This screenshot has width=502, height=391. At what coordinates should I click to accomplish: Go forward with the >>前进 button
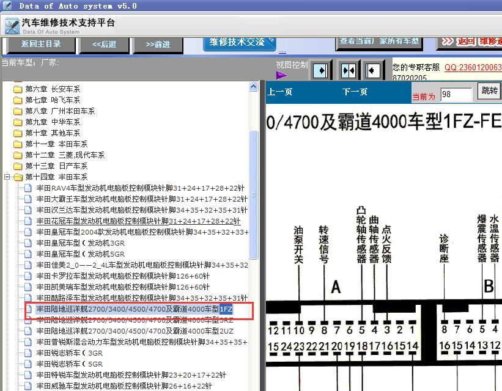[x=158, y=45]
